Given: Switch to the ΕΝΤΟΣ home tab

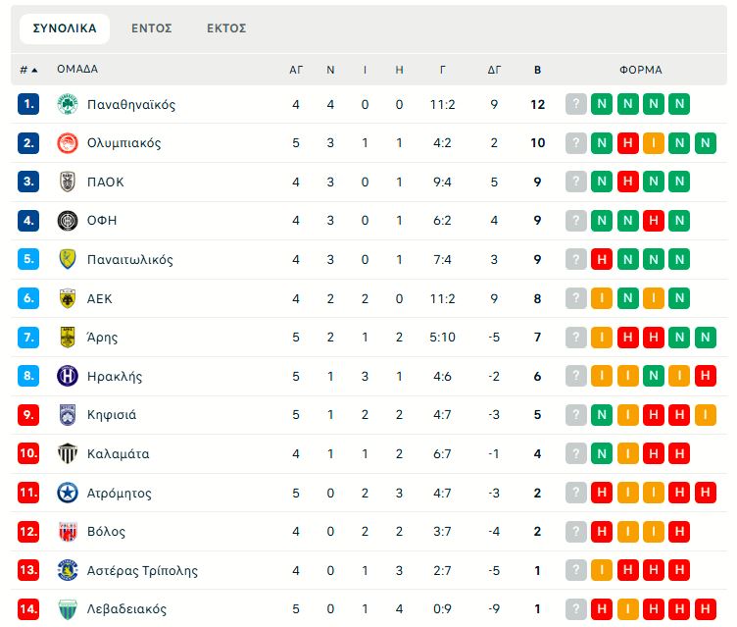Looking at the screenshot, I should pos(151,28).
